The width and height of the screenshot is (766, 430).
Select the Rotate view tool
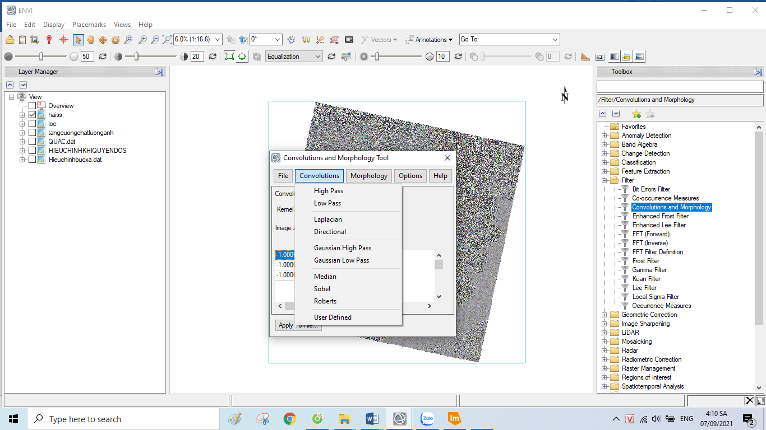pos(116,40)
